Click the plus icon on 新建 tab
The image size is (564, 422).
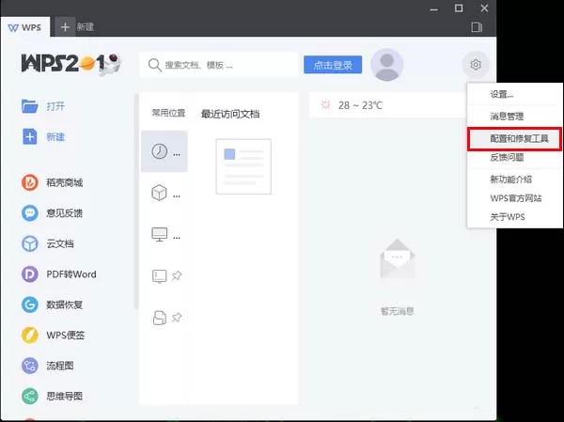(65, 27)
